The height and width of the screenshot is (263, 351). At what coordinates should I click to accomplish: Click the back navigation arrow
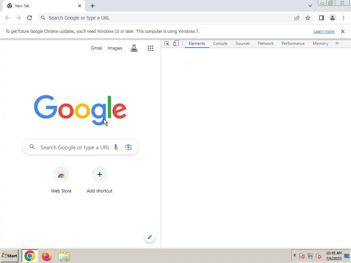pyautogui.click(x=8, y=18)
